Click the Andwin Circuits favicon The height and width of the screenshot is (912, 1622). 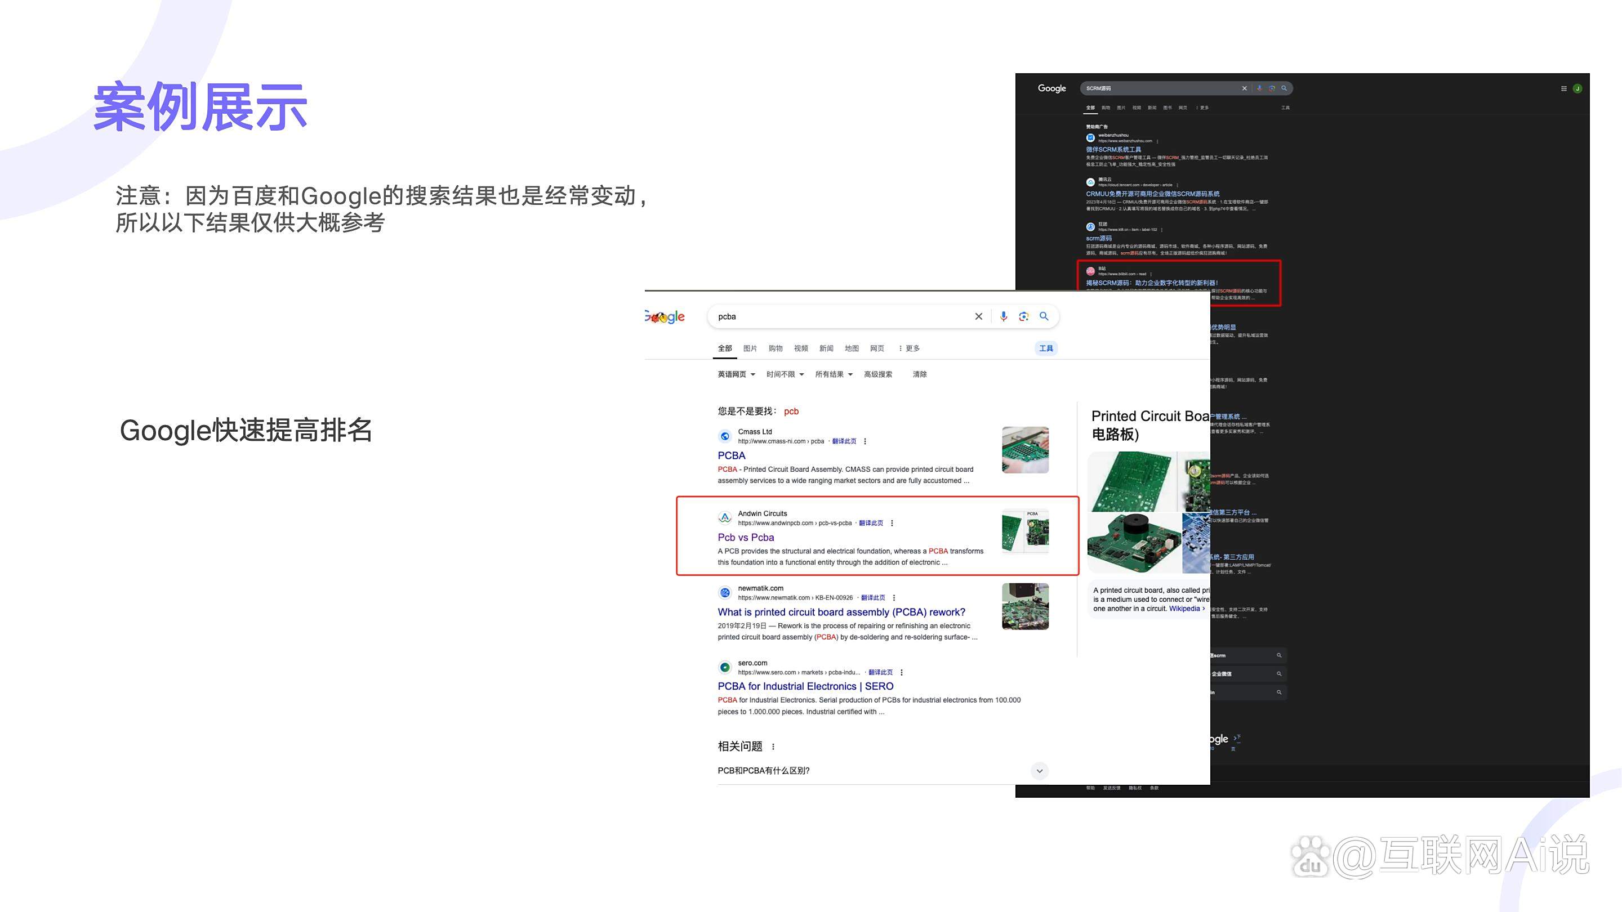click(725, 518)
